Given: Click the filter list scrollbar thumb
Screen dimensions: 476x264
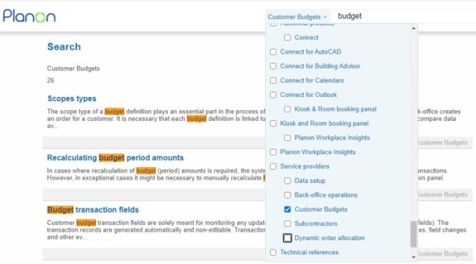Looking at the screenshot, I should (414, 234).
